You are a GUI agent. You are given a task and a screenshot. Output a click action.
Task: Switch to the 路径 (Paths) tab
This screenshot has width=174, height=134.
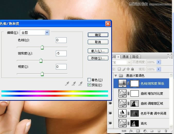[135, 57]
